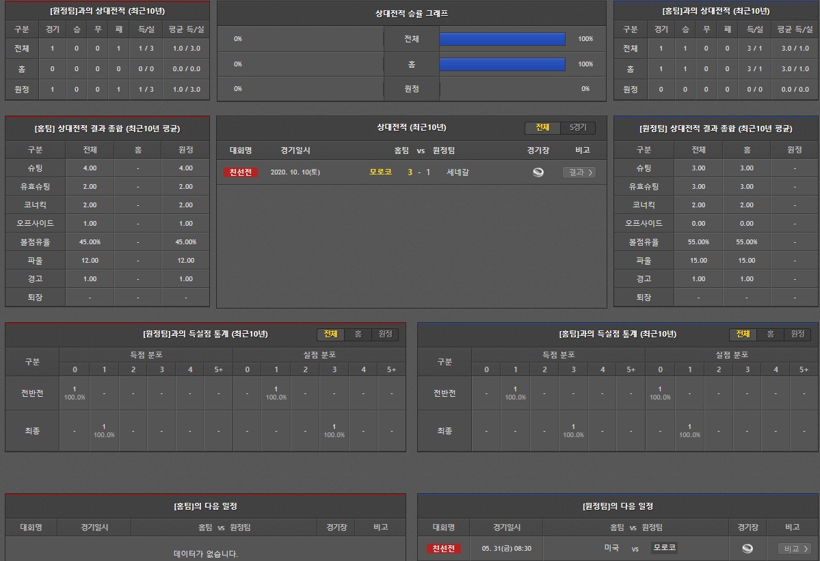
Task: Toggle 원정 filter in [원정팀]과의 득실점 통계
Action: [x=385, y=334]
